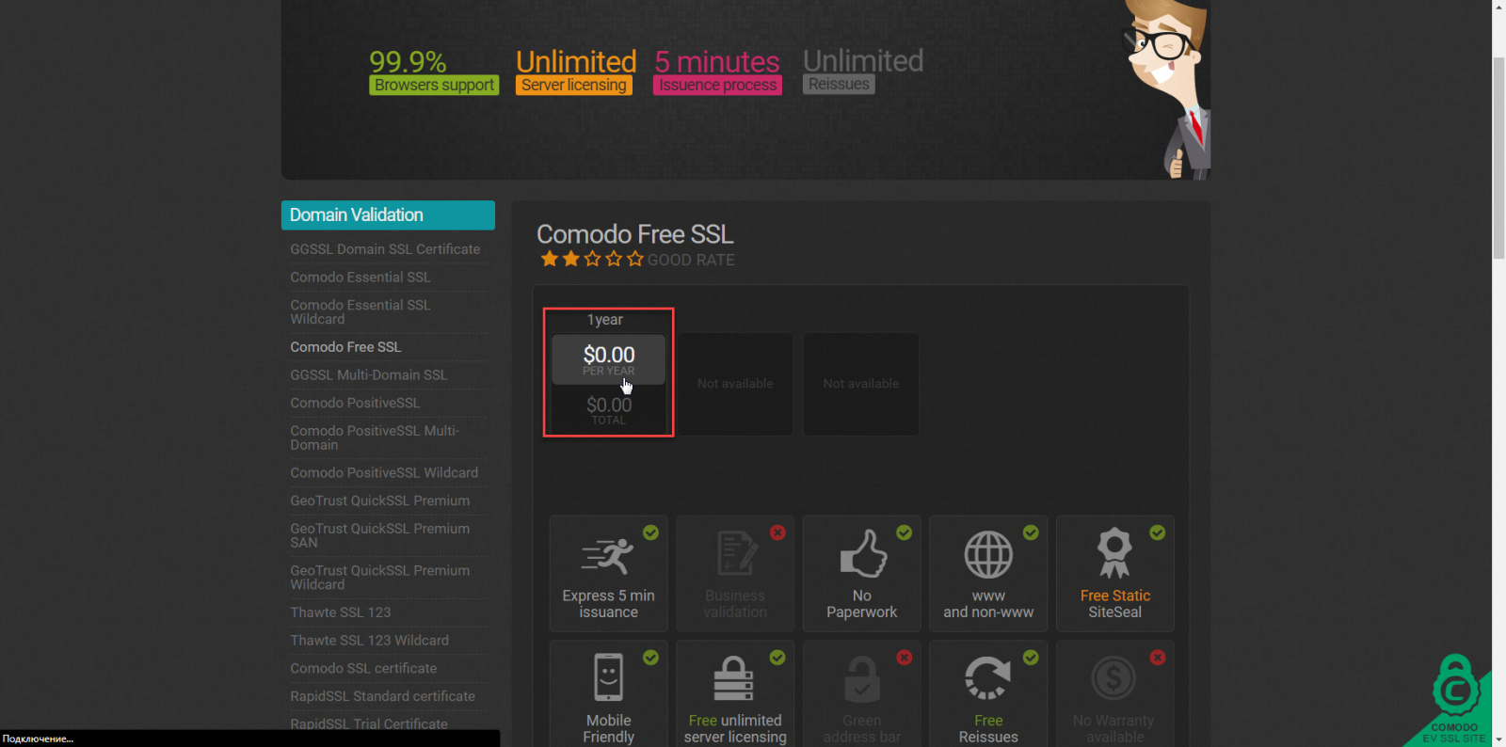
Task: Click the Free unlimited server licensing lock icon
Action: [x=733, y=679]
